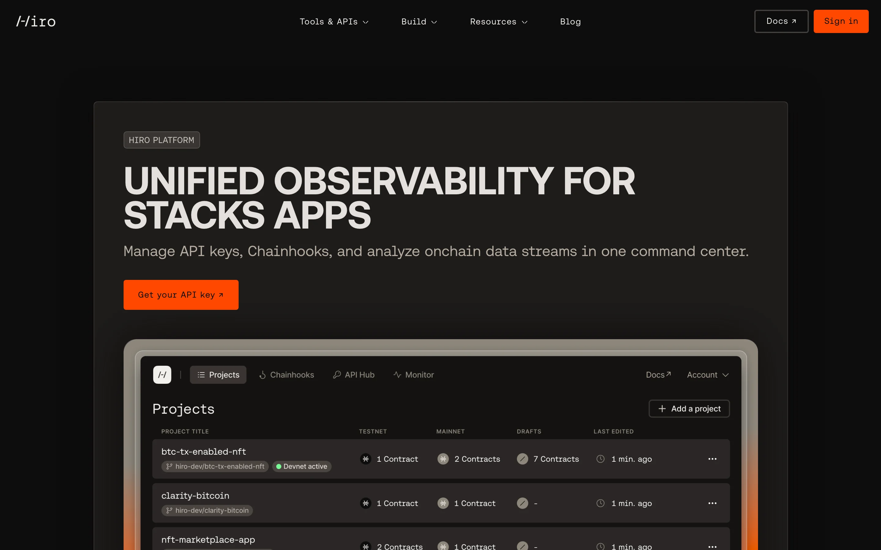This screenshot has height=550, width=881.
Task: Open the API Hub tab
Action: coord(354,375)
